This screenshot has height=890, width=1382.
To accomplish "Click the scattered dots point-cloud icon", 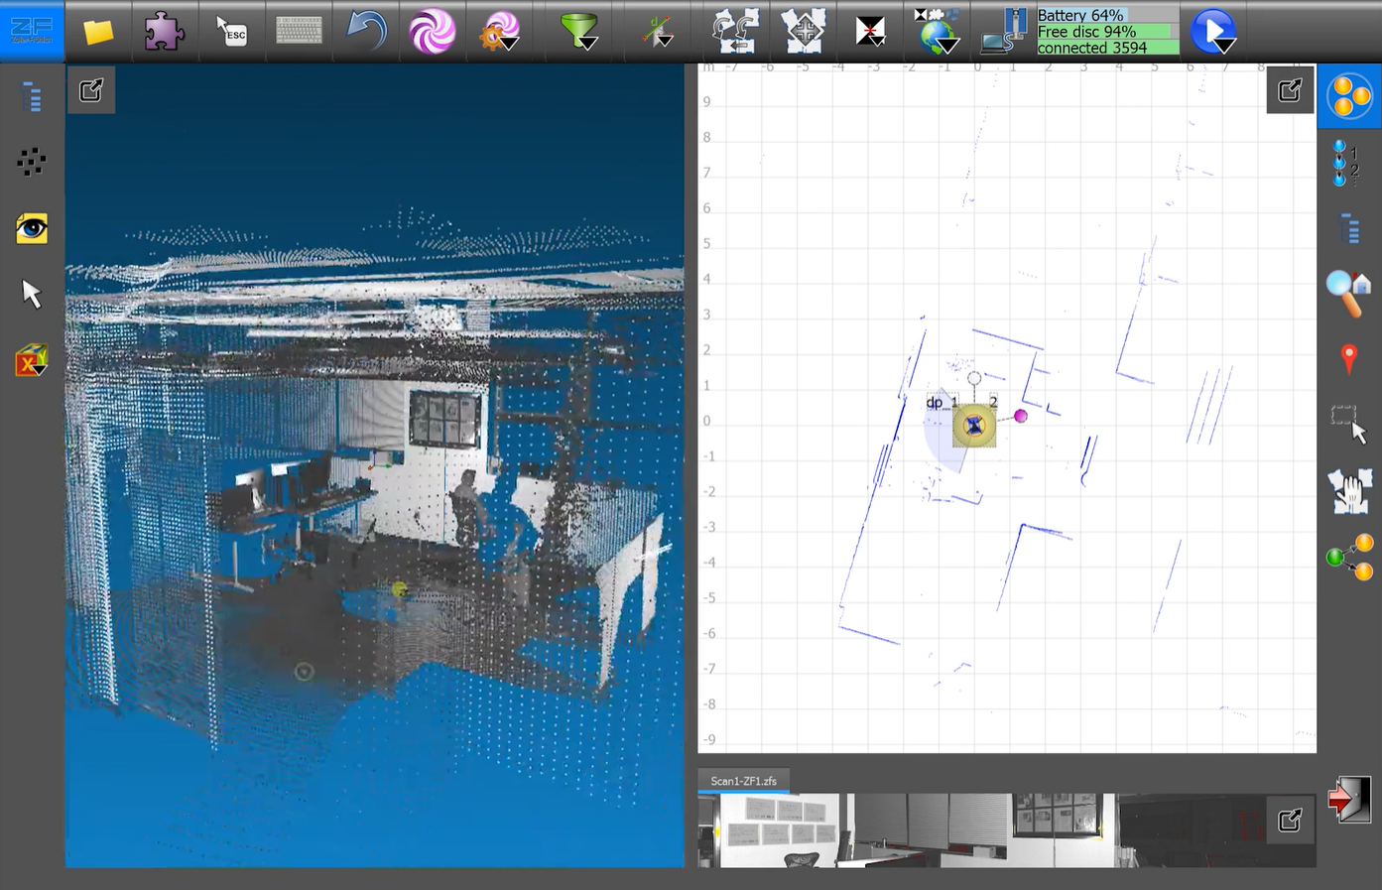I will [32, 162].
